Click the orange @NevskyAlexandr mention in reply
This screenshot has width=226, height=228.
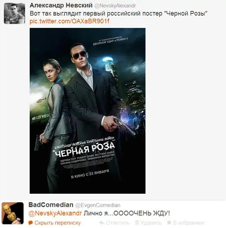click(x=55, y=213)
